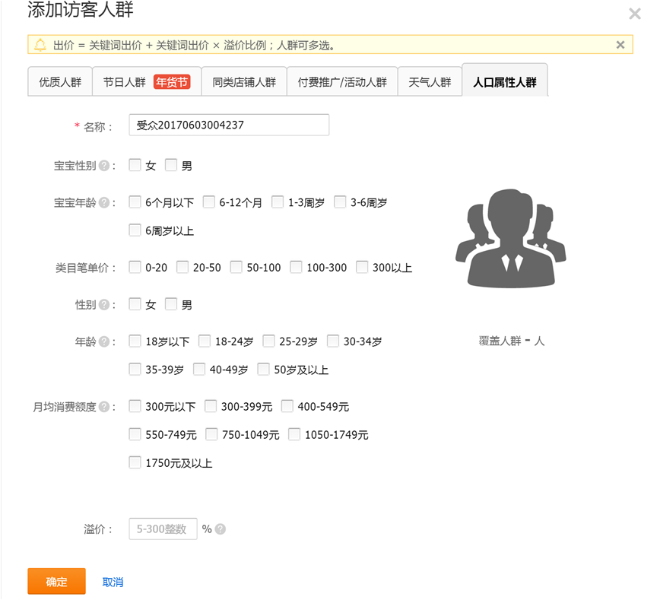Dismiss the yellow 出价 notice bar
660x600 pixels.
point(620,45)
